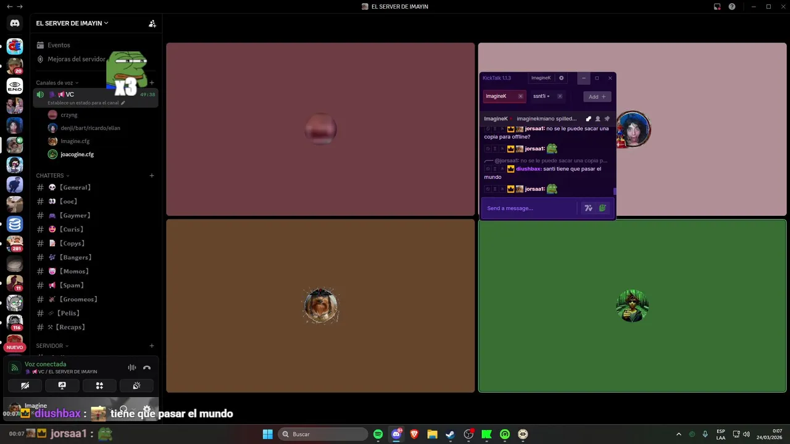Viewport: 790px width, 444px height.
Task: Go back with title bar arrow
Action: point(9,7)
